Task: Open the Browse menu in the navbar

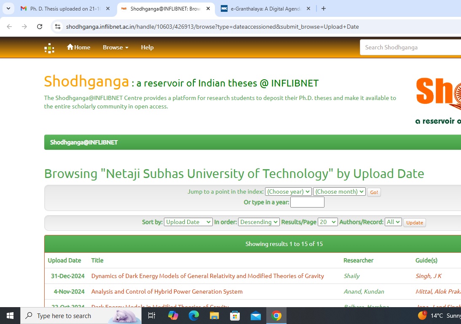Action: [115, 47]
